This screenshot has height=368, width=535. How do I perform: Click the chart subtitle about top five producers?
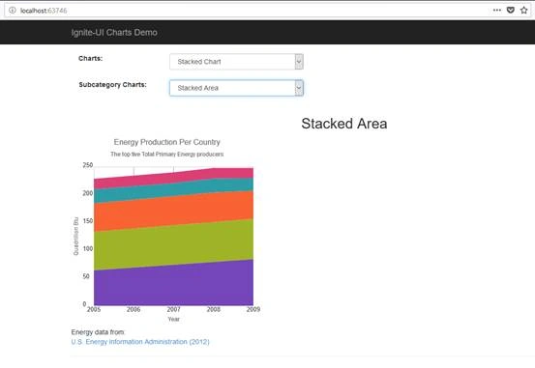(166, 155)
